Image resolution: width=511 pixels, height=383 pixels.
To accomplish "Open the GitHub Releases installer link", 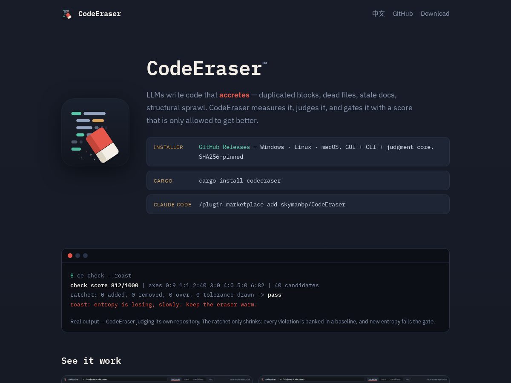I will 224,147.
